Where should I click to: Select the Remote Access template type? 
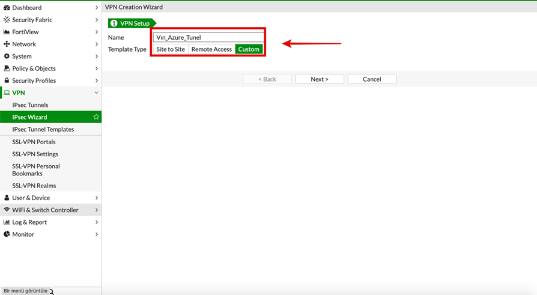pyautogui.click(x=211, y=49)
